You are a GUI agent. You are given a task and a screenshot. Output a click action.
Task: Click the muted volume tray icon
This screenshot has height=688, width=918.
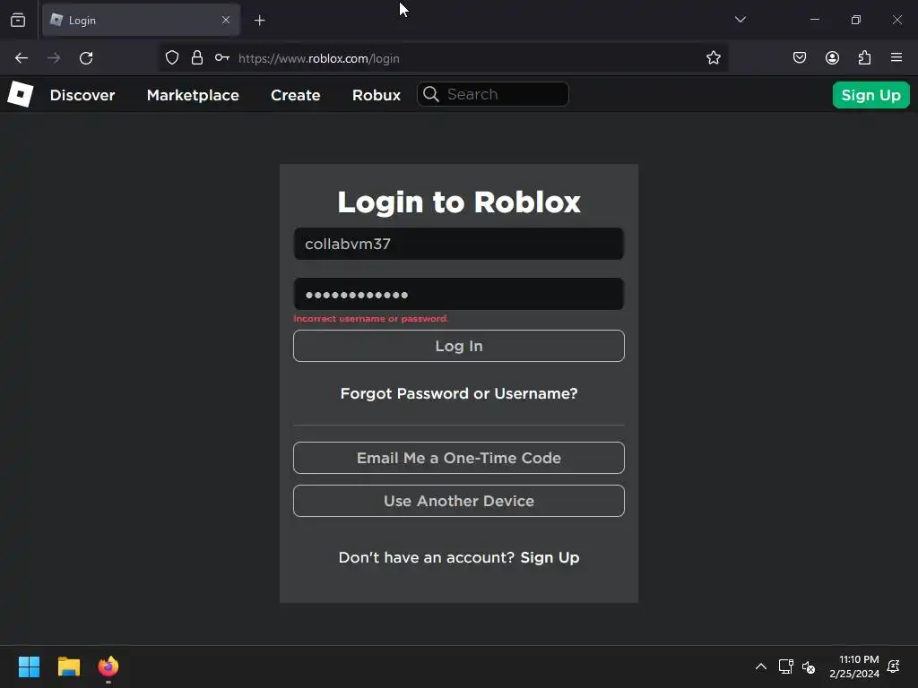pyautogui.click(x=809, y=666)
